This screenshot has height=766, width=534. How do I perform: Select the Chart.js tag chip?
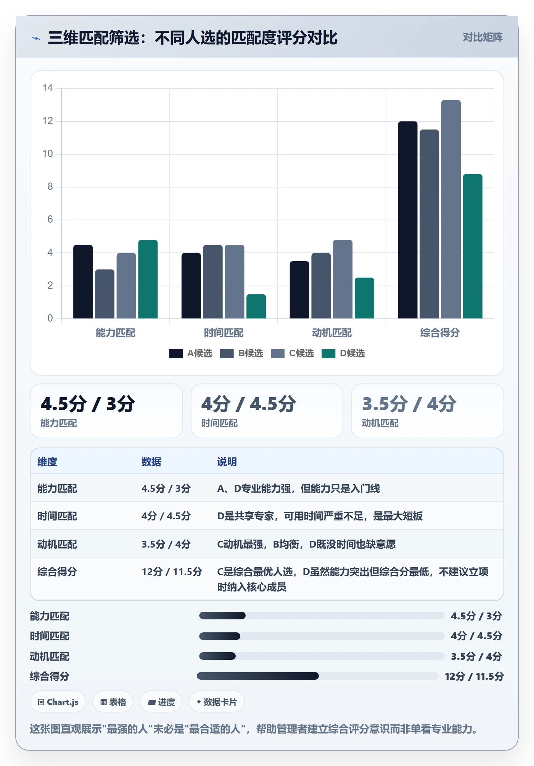58,702
